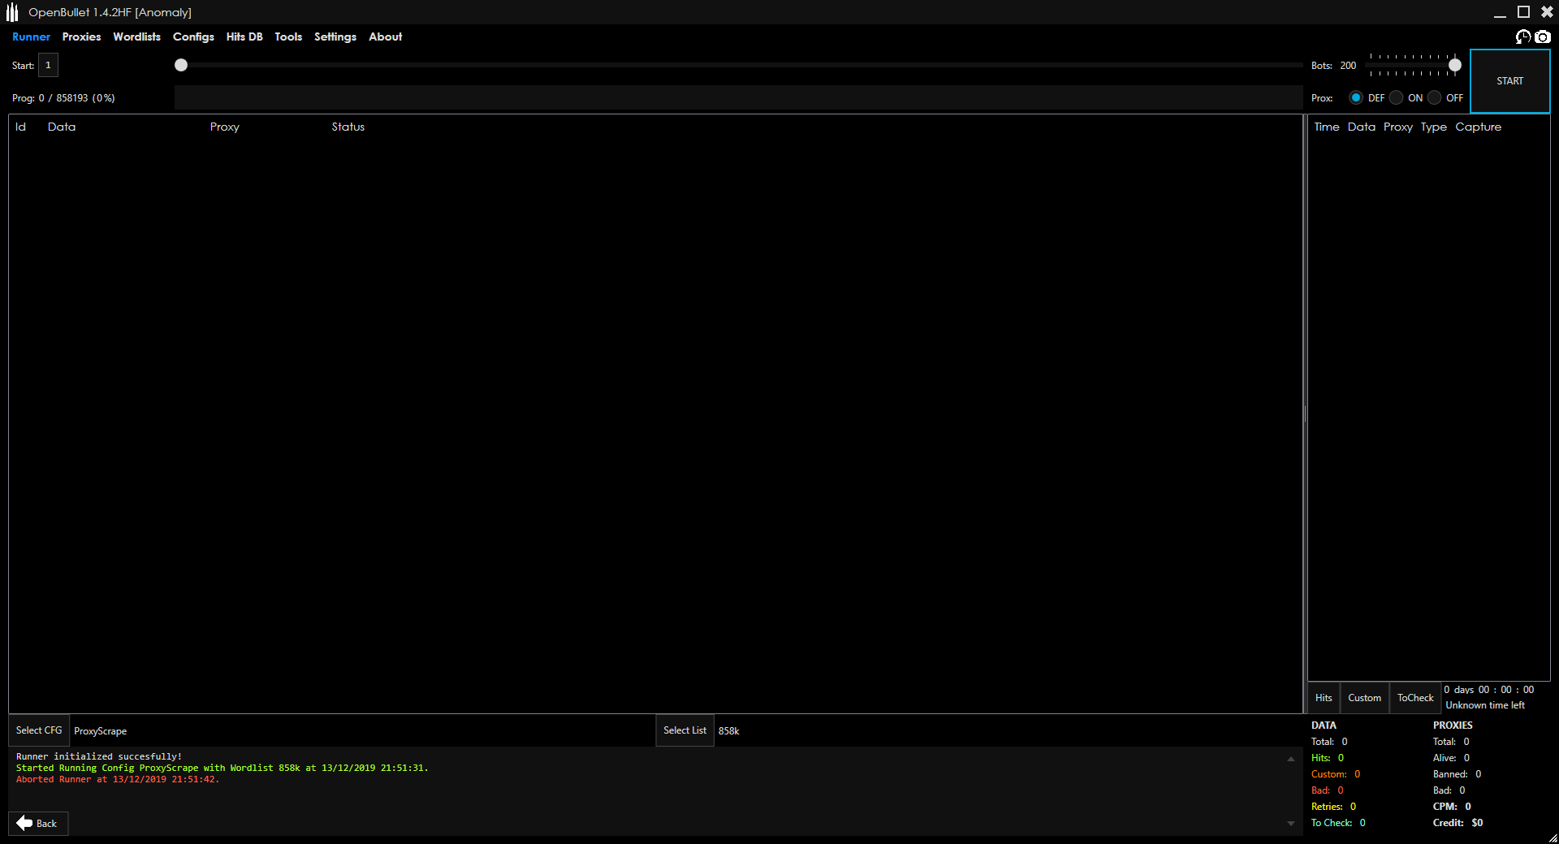The height and width of the screenshot is (844, 1559).
Task: Switch to the Configs section
Action: pyautogui.click(x=193, y=37)
